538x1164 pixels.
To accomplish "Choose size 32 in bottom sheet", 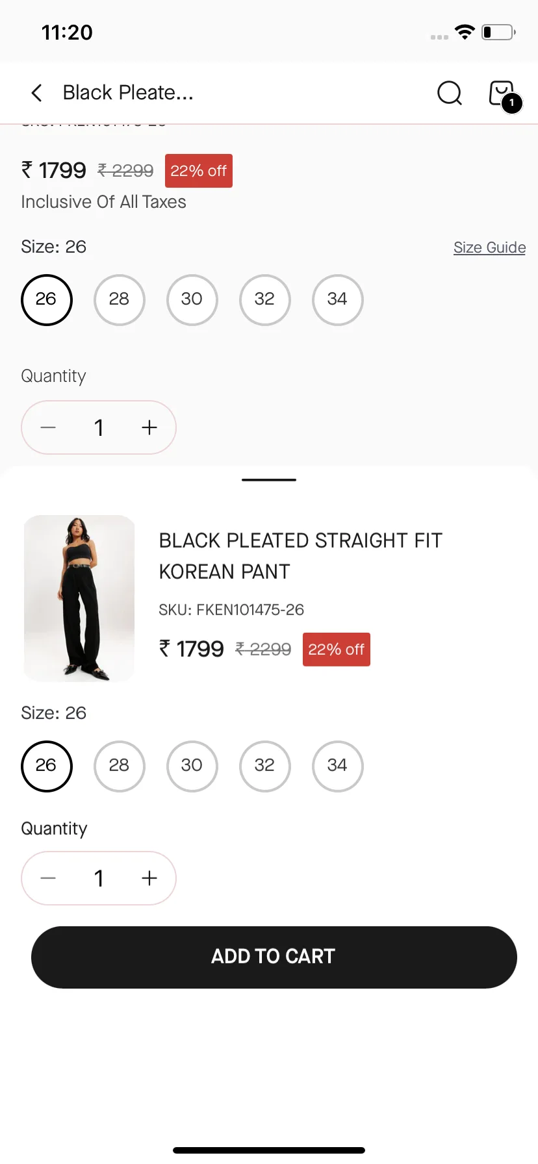I will coord(265,766).
